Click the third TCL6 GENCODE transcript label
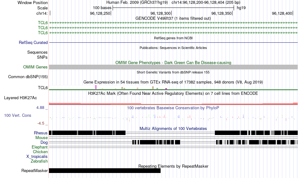The width and height of the screenshot is (298, 178). tap(43, 33)
